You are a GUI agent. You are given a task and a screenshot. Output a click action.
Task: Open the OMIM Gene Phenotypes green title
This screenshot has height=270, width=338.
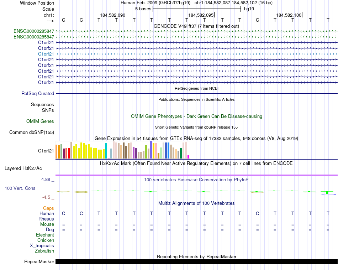point(196,116)
